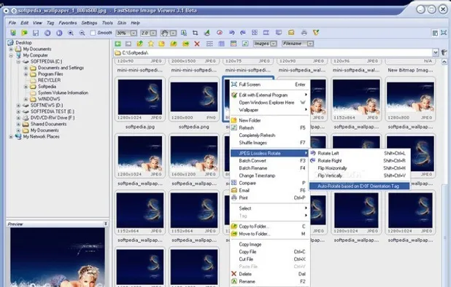Select Batch Convert in context menu

270,161
